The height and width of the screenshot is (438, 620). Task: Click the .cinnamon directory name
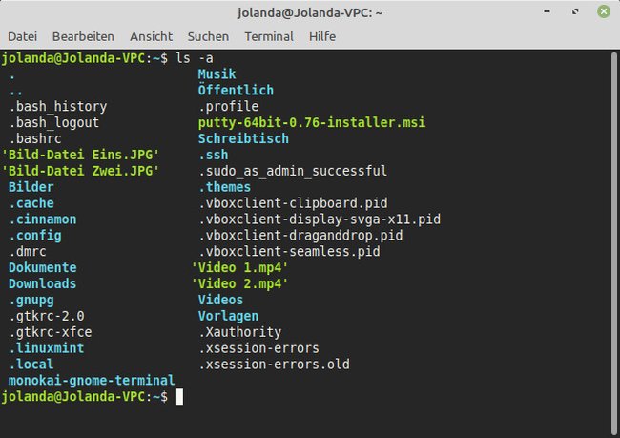click(x=43, y=219)
